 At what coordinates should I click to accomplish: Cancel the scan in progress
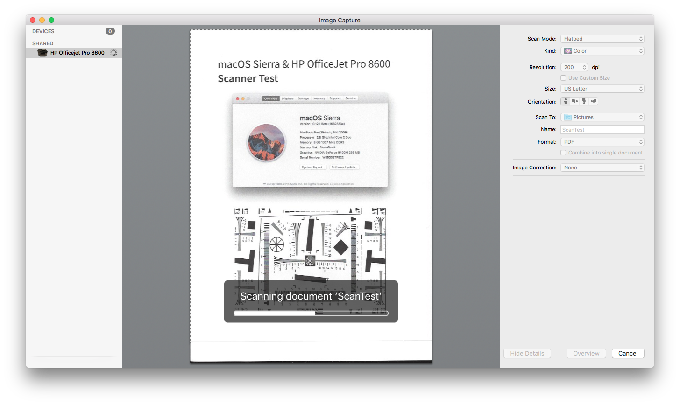(628, 353)
